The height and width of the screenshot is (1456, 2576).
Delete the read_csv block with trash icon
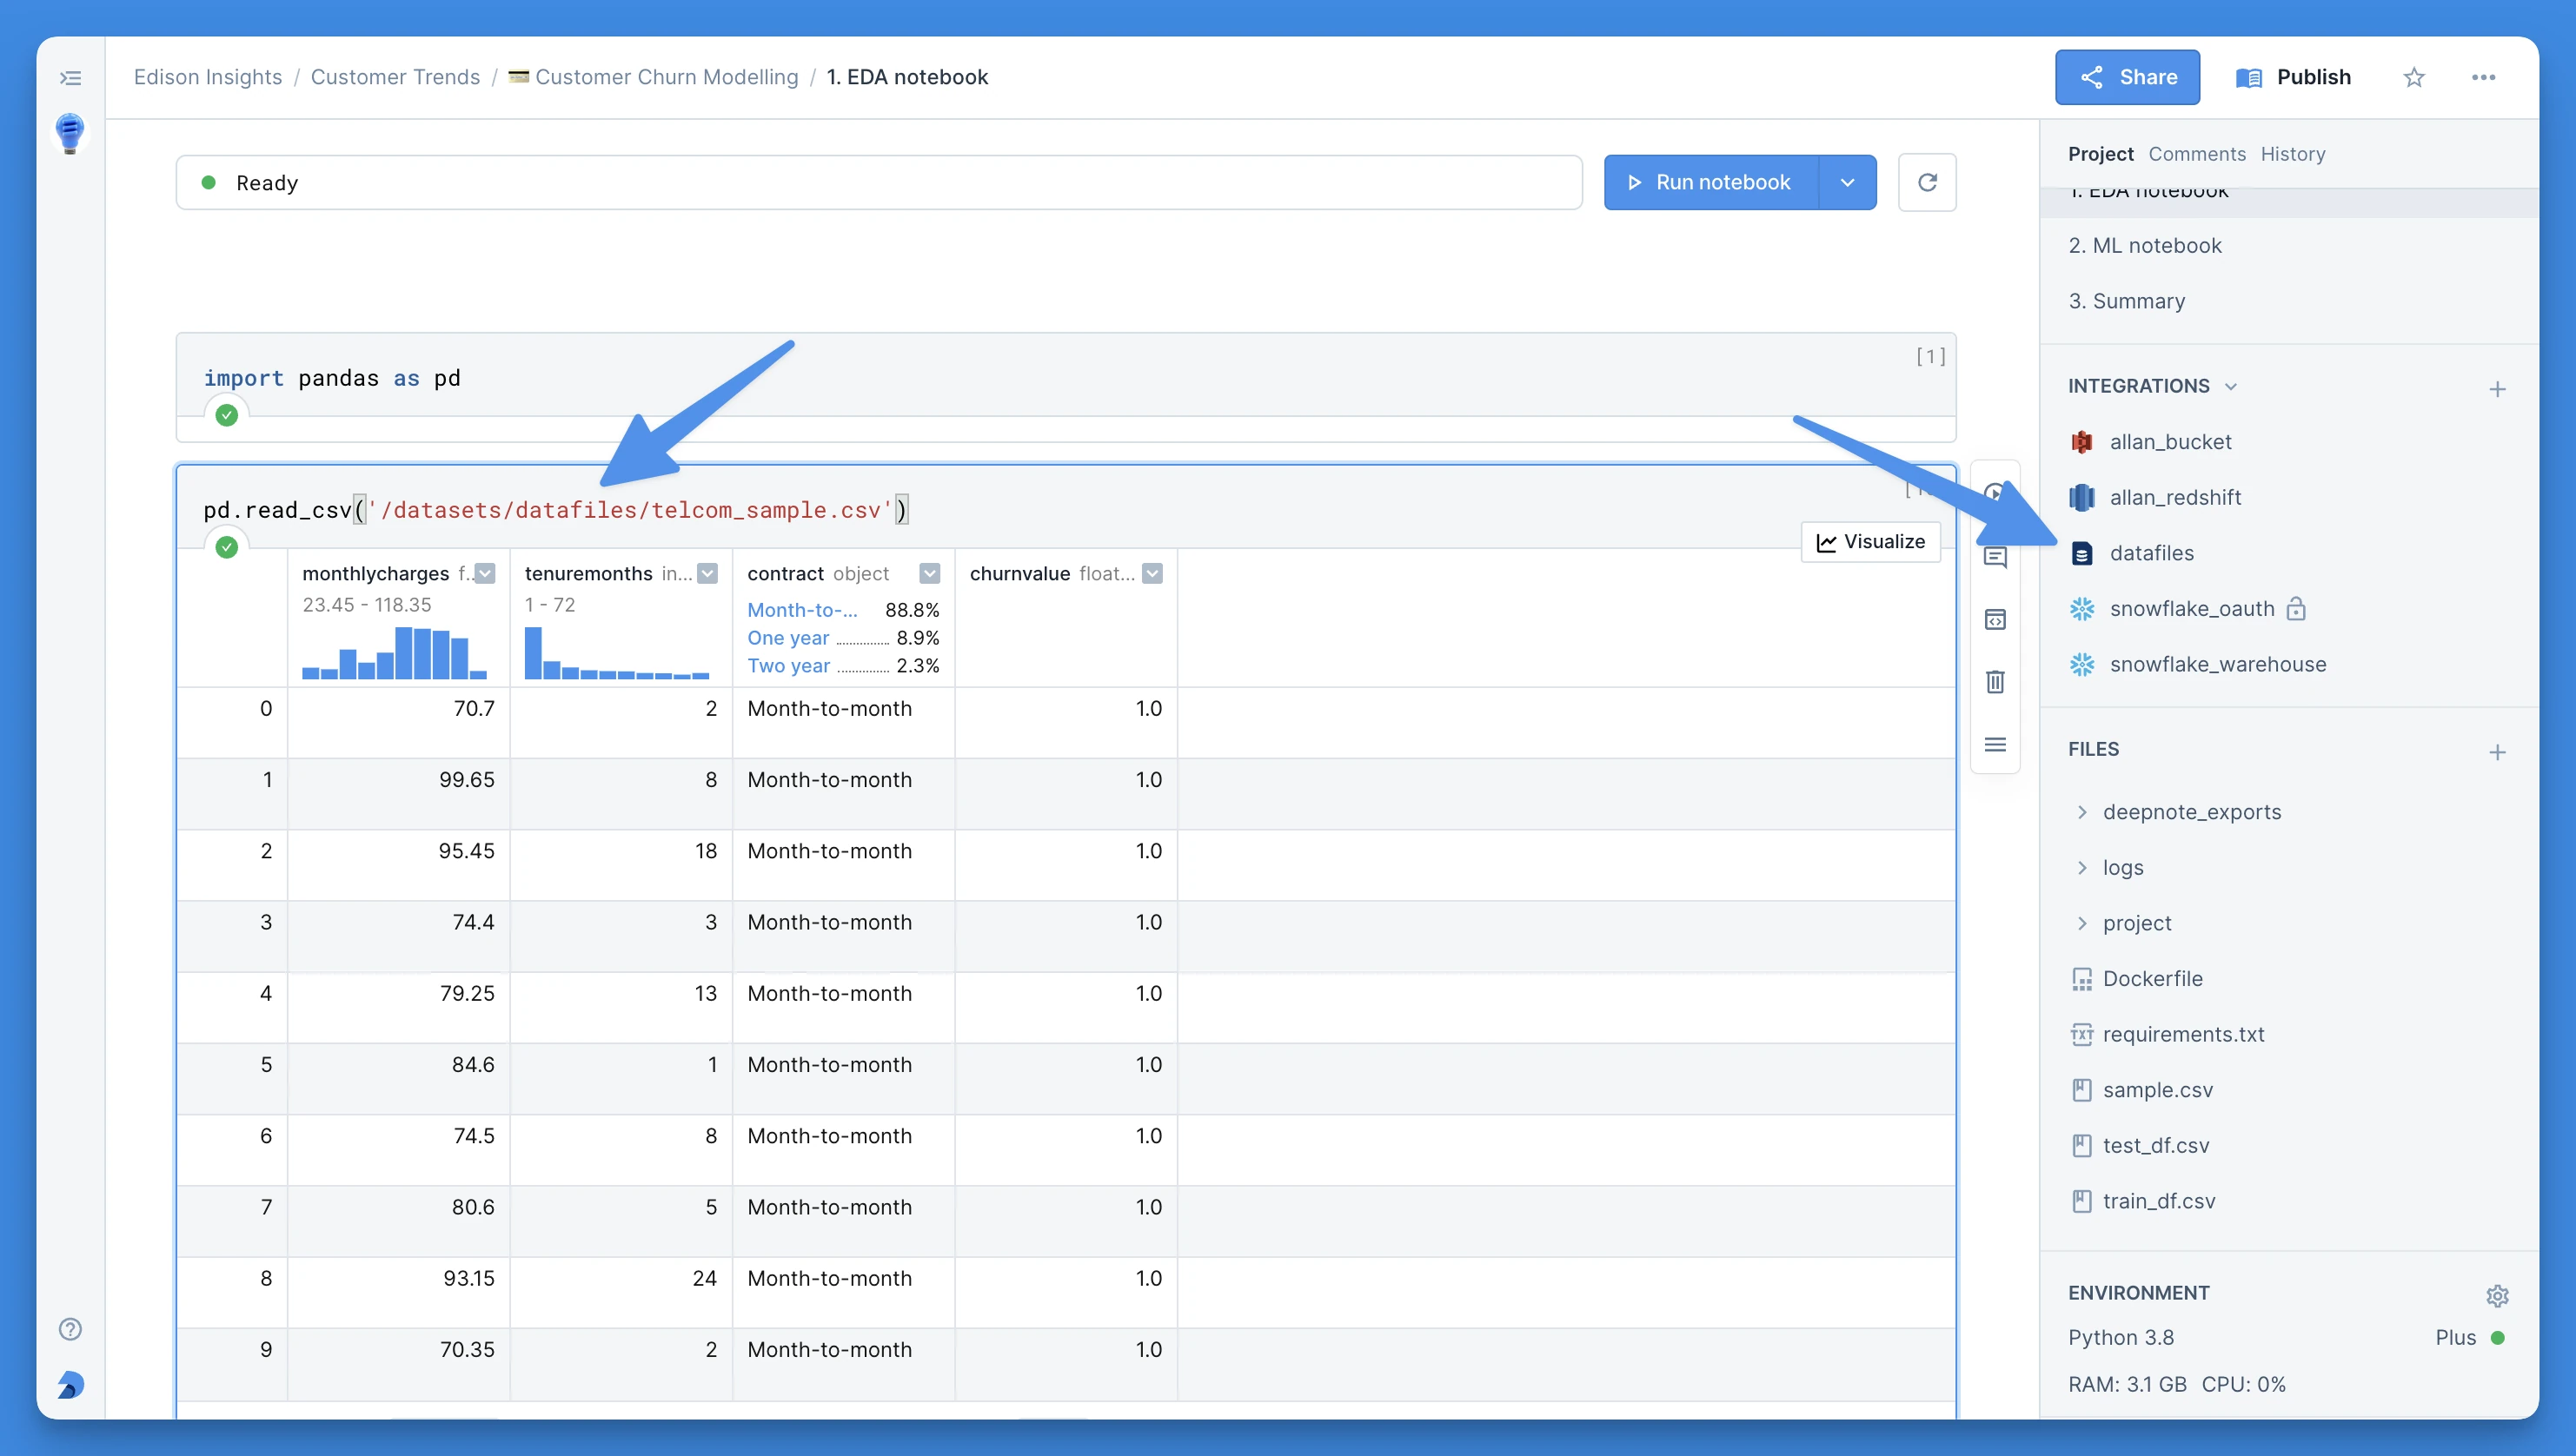point(1995,682)
